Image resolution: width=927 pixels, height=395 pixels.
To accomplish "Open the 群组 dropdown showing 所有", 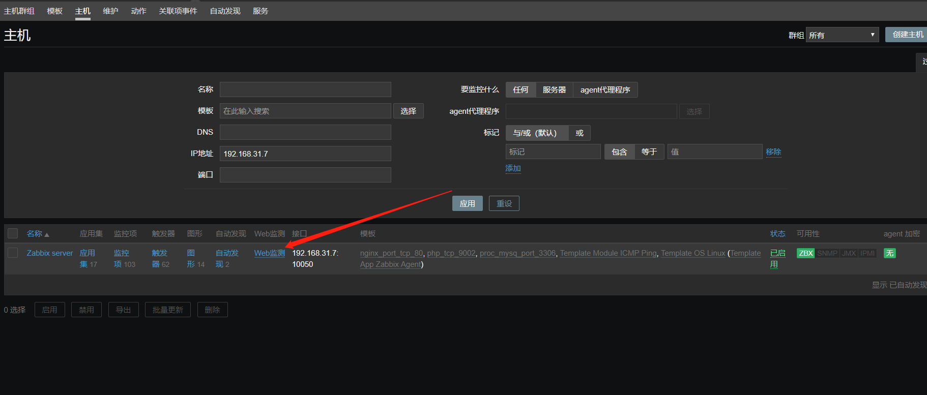I will coord(842,35).
